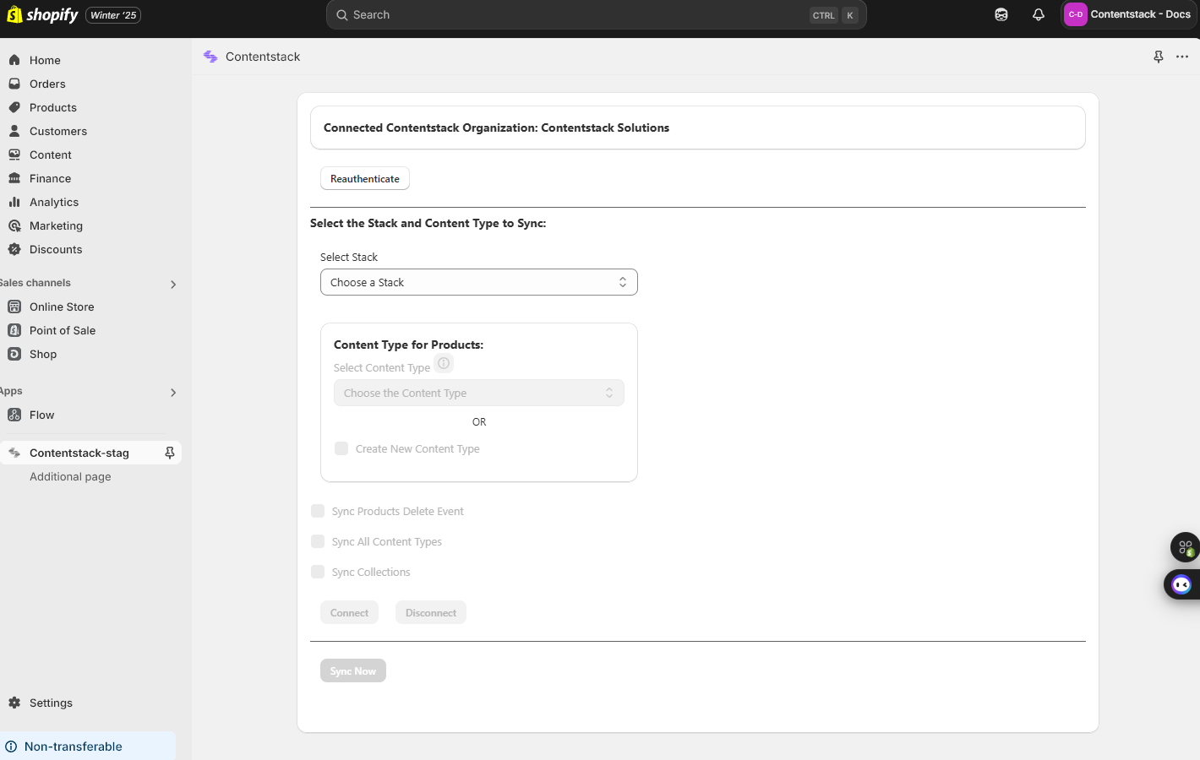This screenshot has height=760, width=1200.
Task: Expand the Apps section chevron
Action: coord(173,393)
